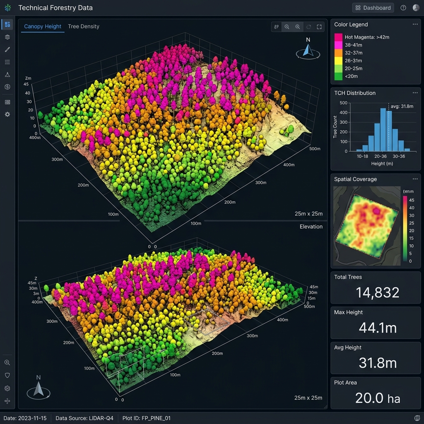Toggle fullscreen view in viewer toolbar
424x424 pixels.
coord(319,27)
